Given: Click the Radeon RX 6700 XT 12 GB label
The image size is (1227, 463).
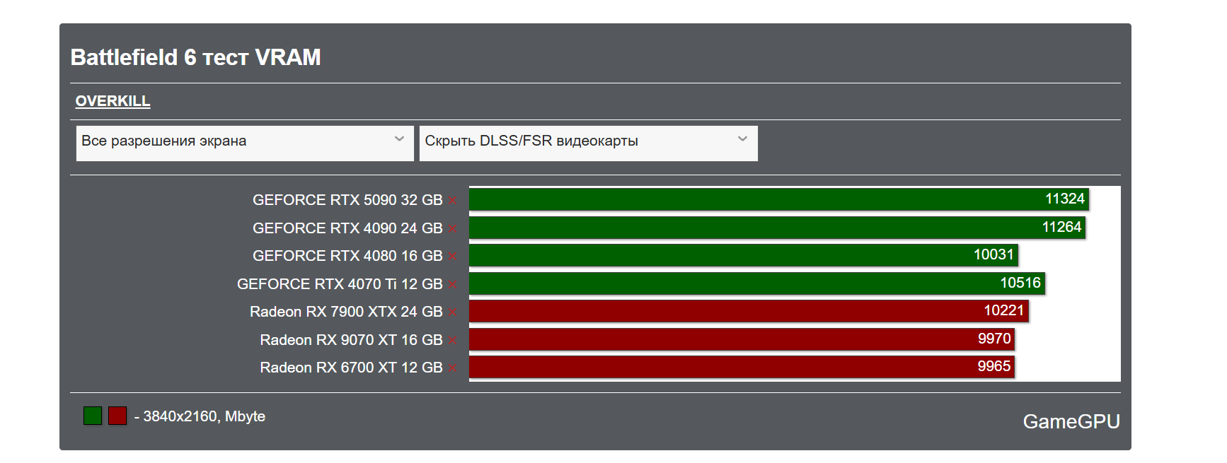Looking at the screenshot, I should click(x=351, y=368).
